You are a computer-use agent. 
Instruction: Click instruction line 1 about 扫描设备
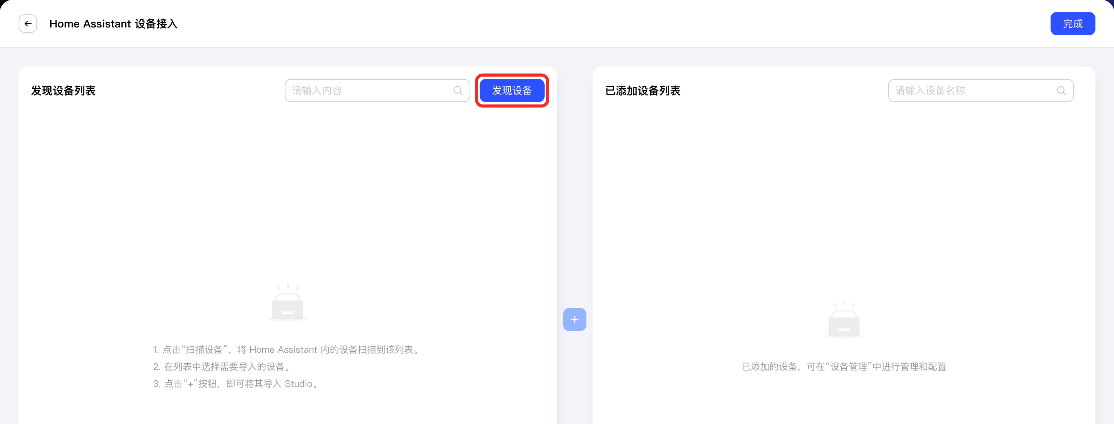point(287,350)
